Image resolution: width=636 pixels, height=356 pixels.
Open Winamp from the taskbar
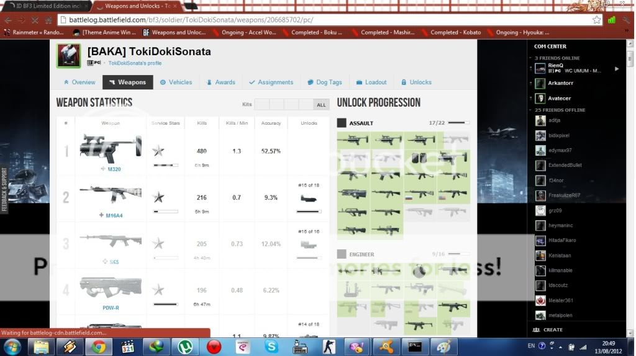pos(70,347)
